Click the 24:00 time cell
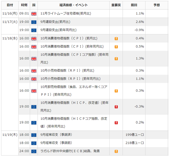The image size is (169, 156). coord(24,151)
